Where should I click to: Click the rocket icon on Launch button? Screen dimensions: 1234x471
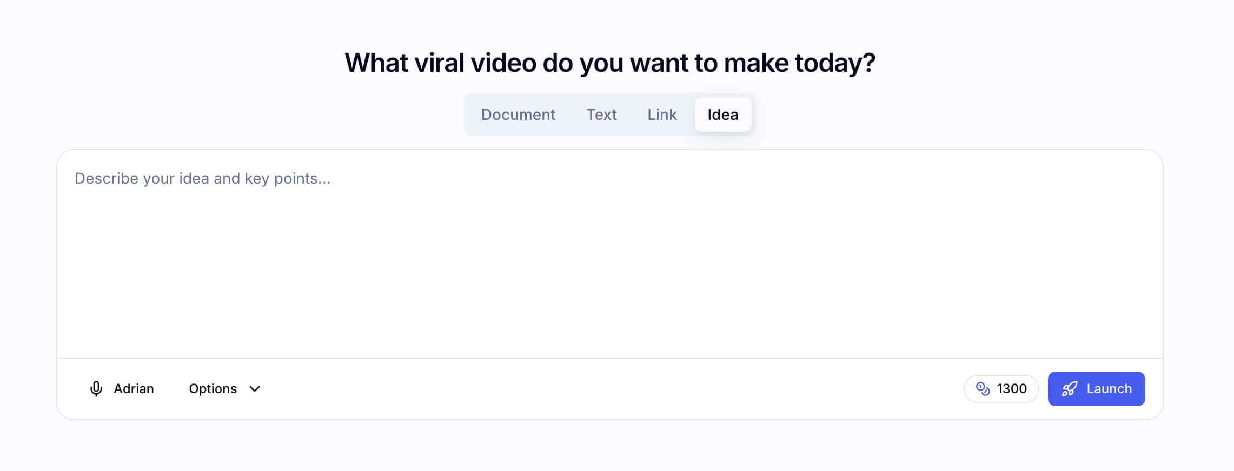(1069, 389)
